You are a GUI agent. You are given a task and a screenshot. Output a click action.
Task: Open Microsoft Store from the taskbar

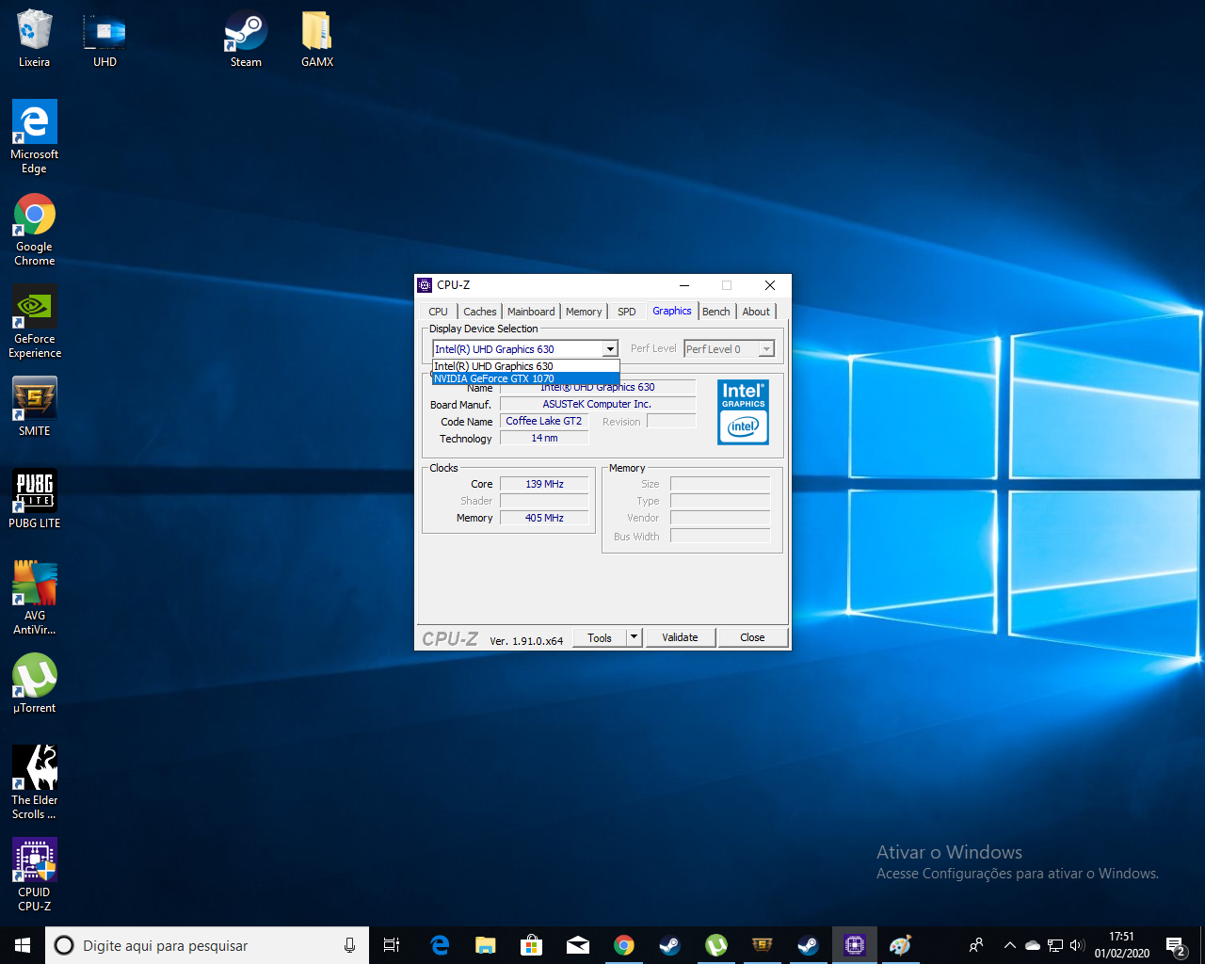pos(532,945)
